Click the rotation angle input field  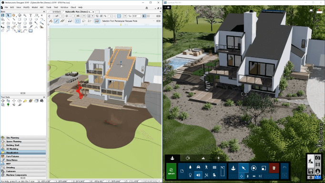coord(137,16)
